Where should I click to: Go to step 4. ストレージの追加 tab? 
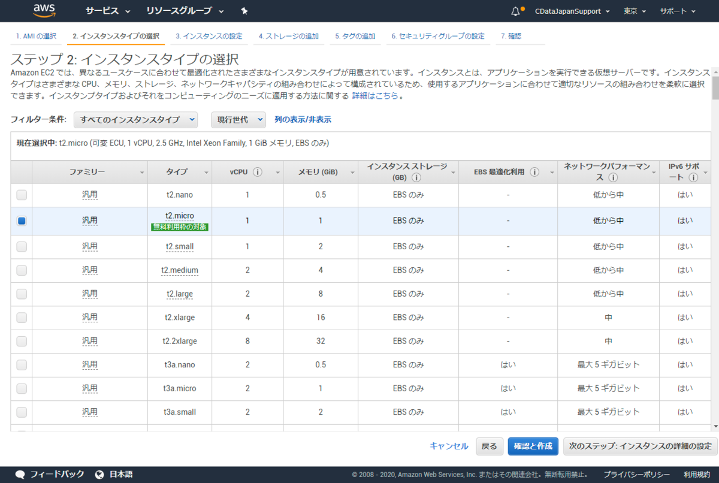pos(289,37)
